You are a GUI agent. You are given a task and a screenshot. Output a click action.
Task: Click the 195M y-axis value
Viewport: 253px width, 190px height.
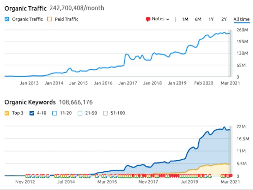click(x=243, y=42)
